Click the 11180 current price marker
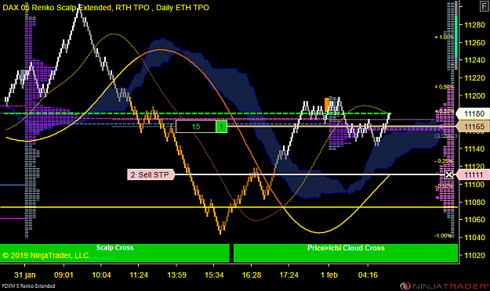490x291 pixels. pos(473,114)
